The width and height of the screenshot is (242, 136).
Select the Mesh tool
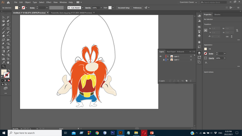point(8,48)
